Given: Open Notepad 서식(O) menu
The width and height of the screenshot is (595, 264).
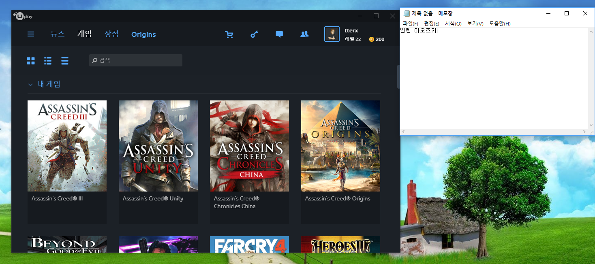Looking at the screenshot, I should [453, 23].
